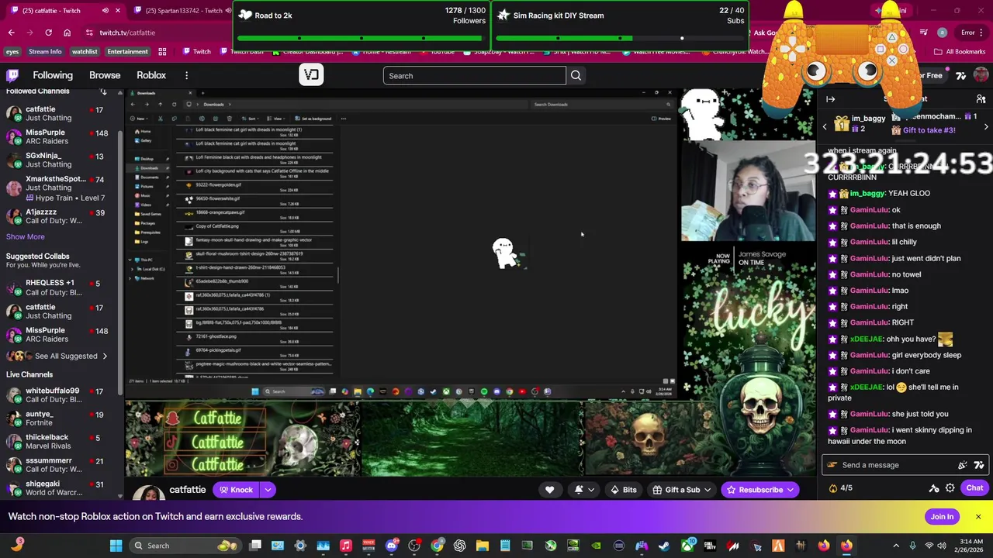This screenshot has width=993, height=558.
Task: Open File Explorer from the taskbar
Action: [482, 546]
